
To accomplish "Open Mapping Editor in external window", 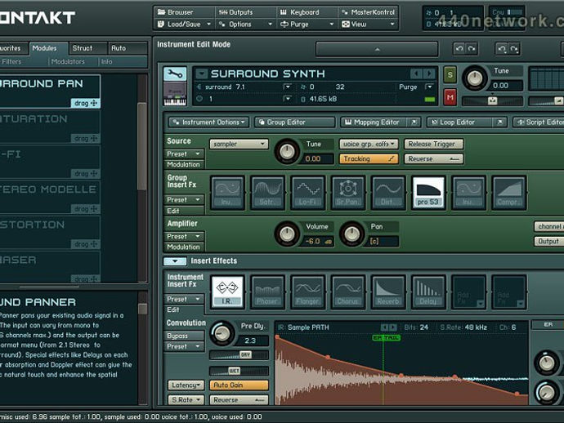I will click(414, 122).
